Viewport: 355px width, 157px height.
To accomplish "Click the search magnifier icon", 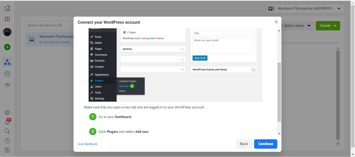I will [x=7, y=131].
